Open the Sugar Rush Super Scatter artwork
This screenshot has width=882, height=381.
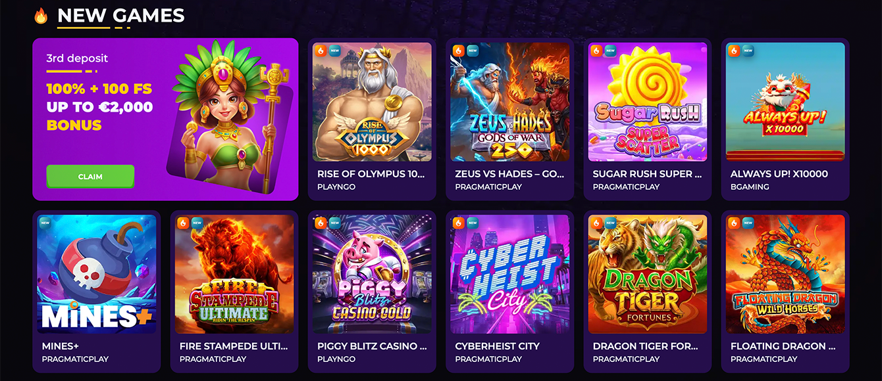pyautogui.click(x=648, y=102)
